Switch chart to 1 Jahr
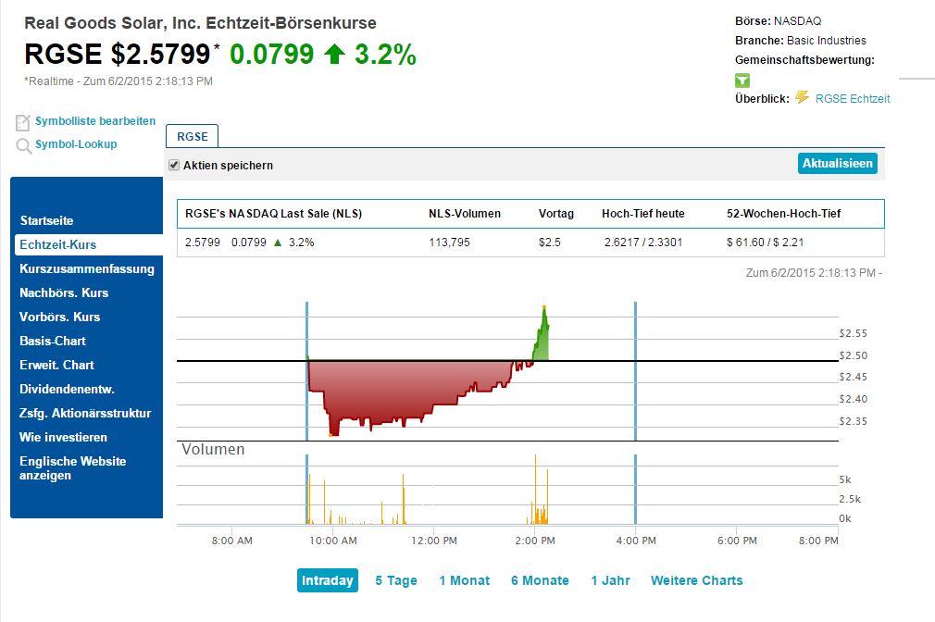Image resolution: width=935 pixels, height=622 pixels. coord(610,580)
